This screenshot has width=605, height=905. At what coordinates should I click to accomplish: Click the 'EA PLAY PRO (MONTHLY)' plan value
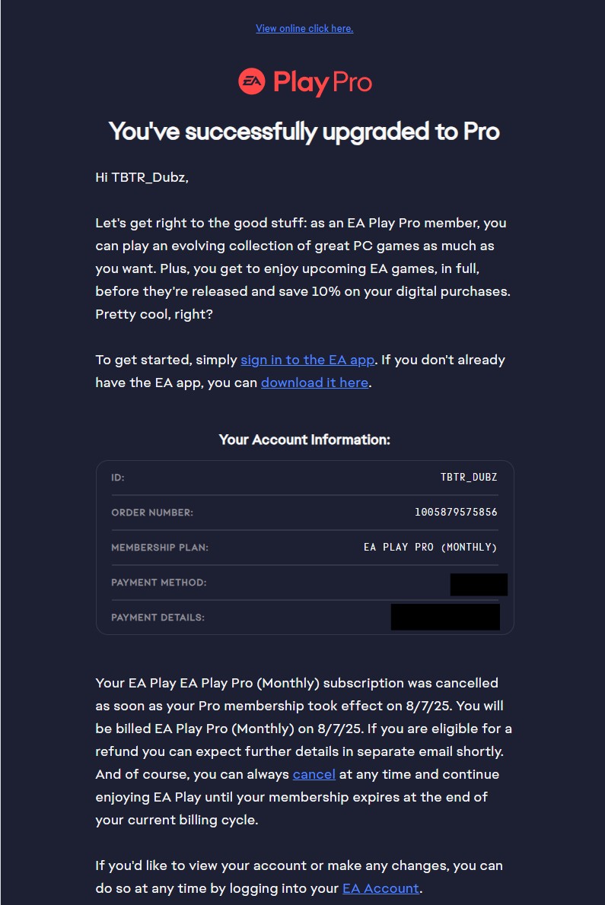point(431,548)
